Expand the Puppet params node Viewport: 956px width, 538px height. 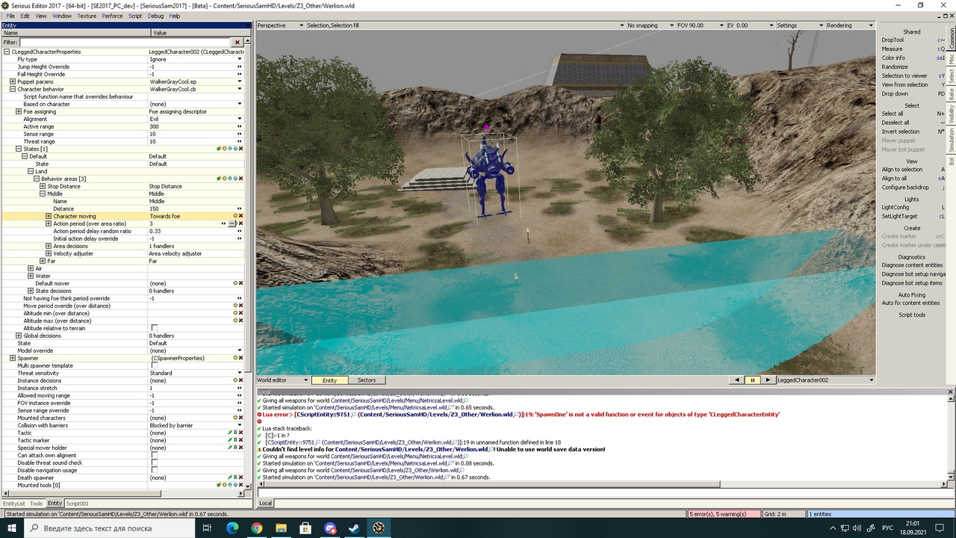13,81
